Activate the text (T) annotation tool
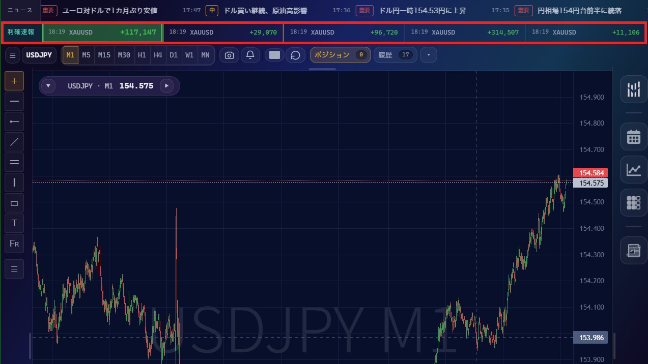The image size is (648, 364). click(x=14, y=223)
